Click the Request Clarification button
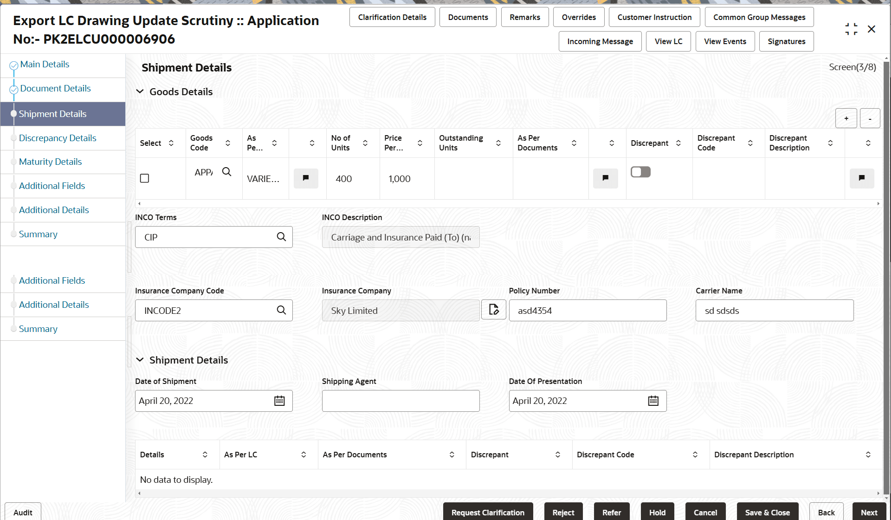Image resolution: width=891 pixels, height=520 pixels. pos(488,512)
